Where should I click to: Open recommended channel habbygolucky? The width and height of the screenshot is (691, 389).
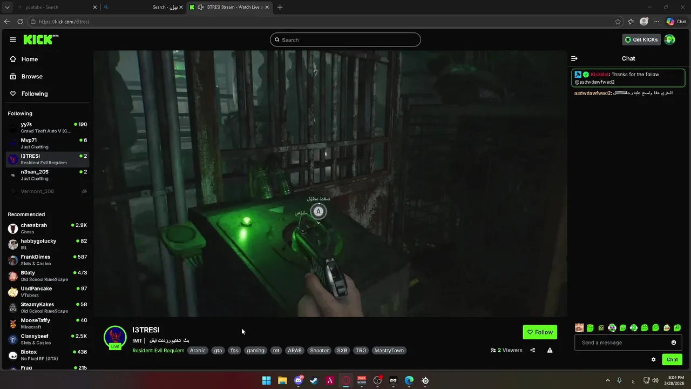pyautogui.click(x=48, y=244)
